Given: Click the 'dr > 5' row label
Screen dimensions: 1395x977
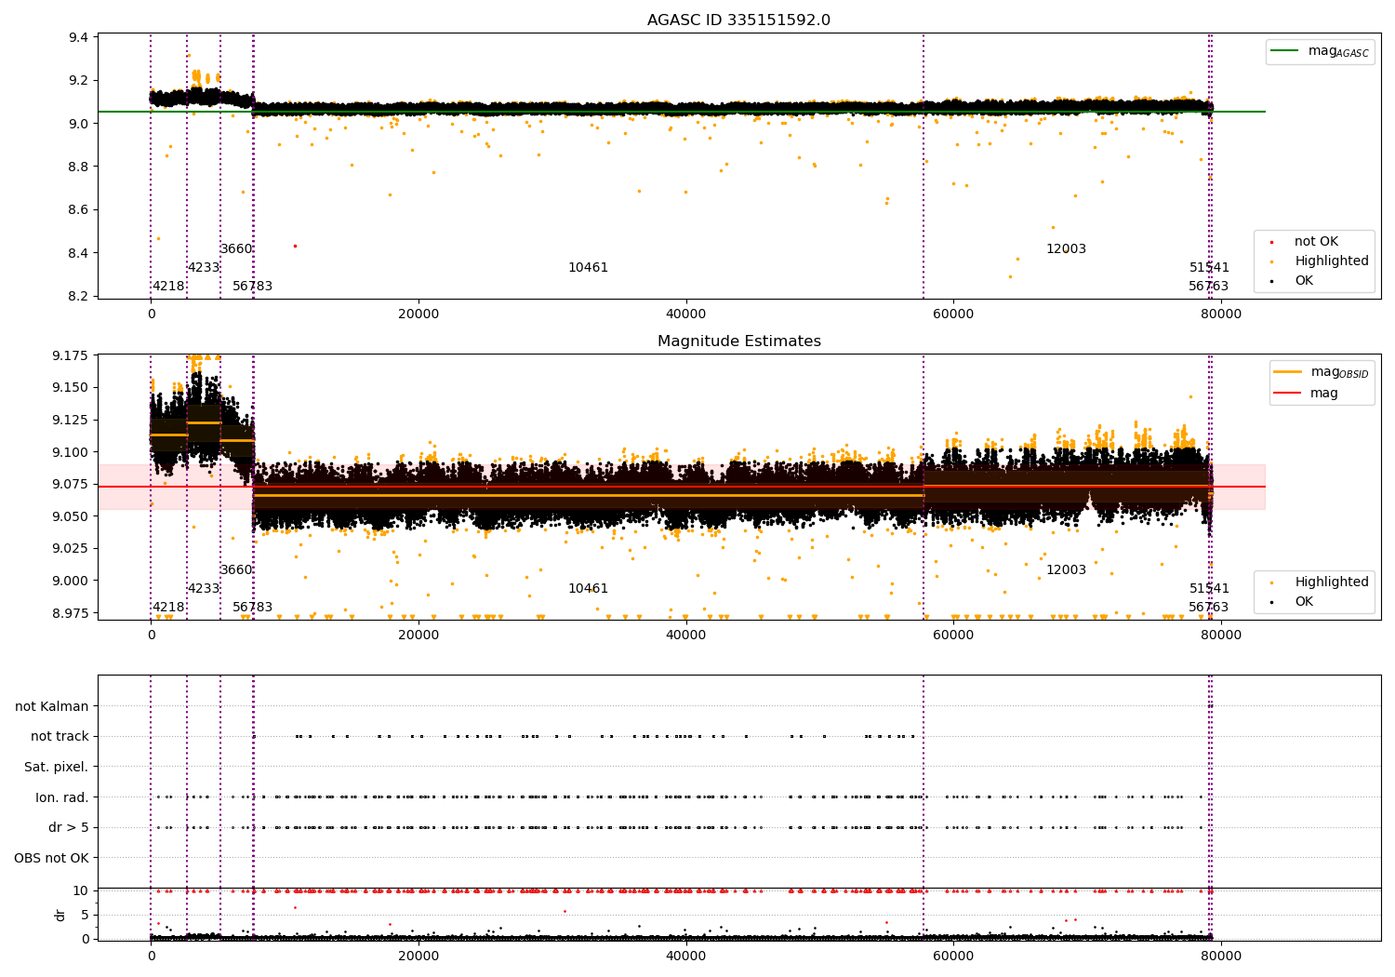Looking at the screenshot, I should tap(68, 828).
